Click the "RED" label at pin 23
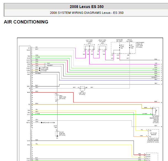The image size is (168, 161). [37, 91]
